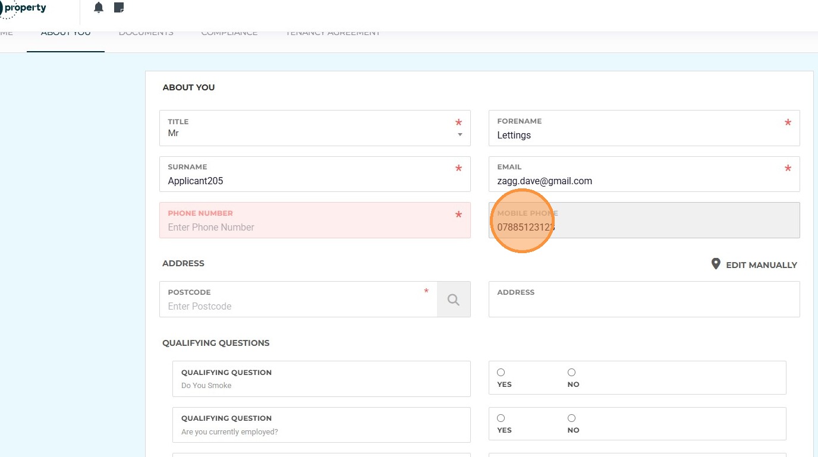Select the About You tab
818x457 pixels.
pos(65,33)
